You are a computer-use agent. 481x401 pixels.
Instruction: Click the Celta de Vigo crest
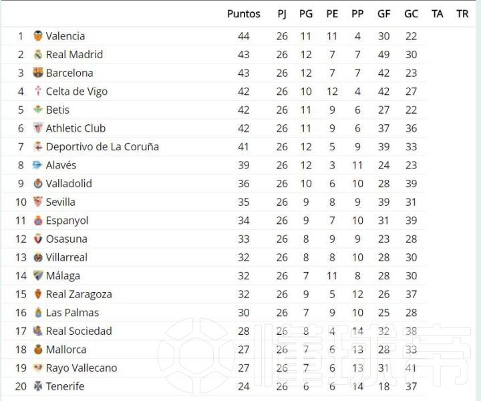point(37,91)
